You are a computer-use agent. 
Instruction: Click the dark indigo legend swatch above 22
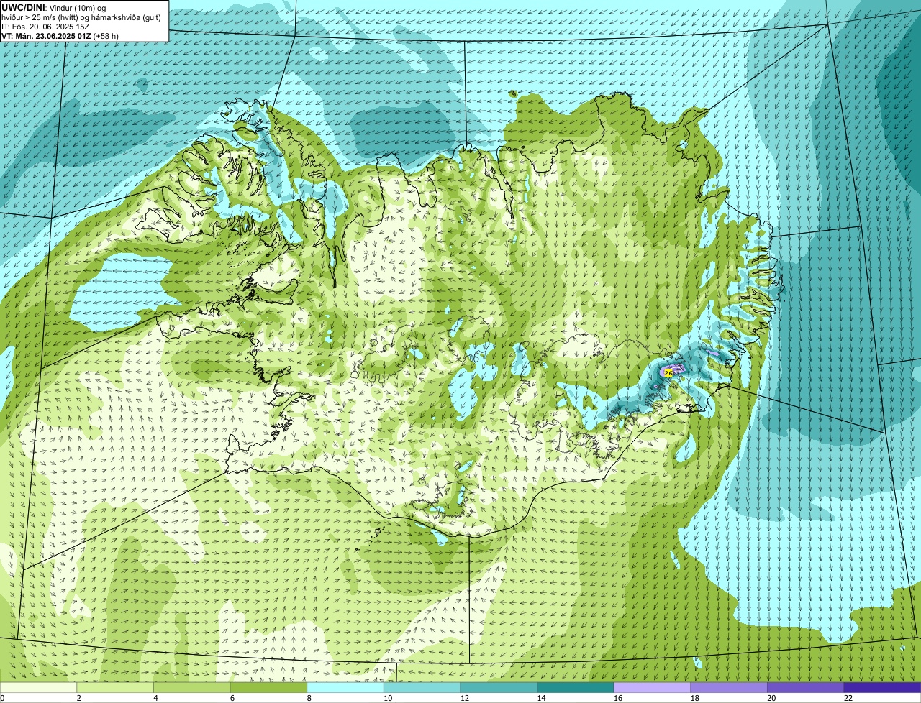coord(882,687)
